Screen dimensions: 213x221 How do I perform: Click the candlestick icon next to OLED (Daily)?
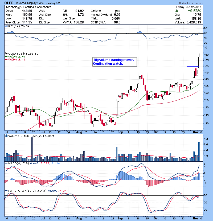(6, 54)
